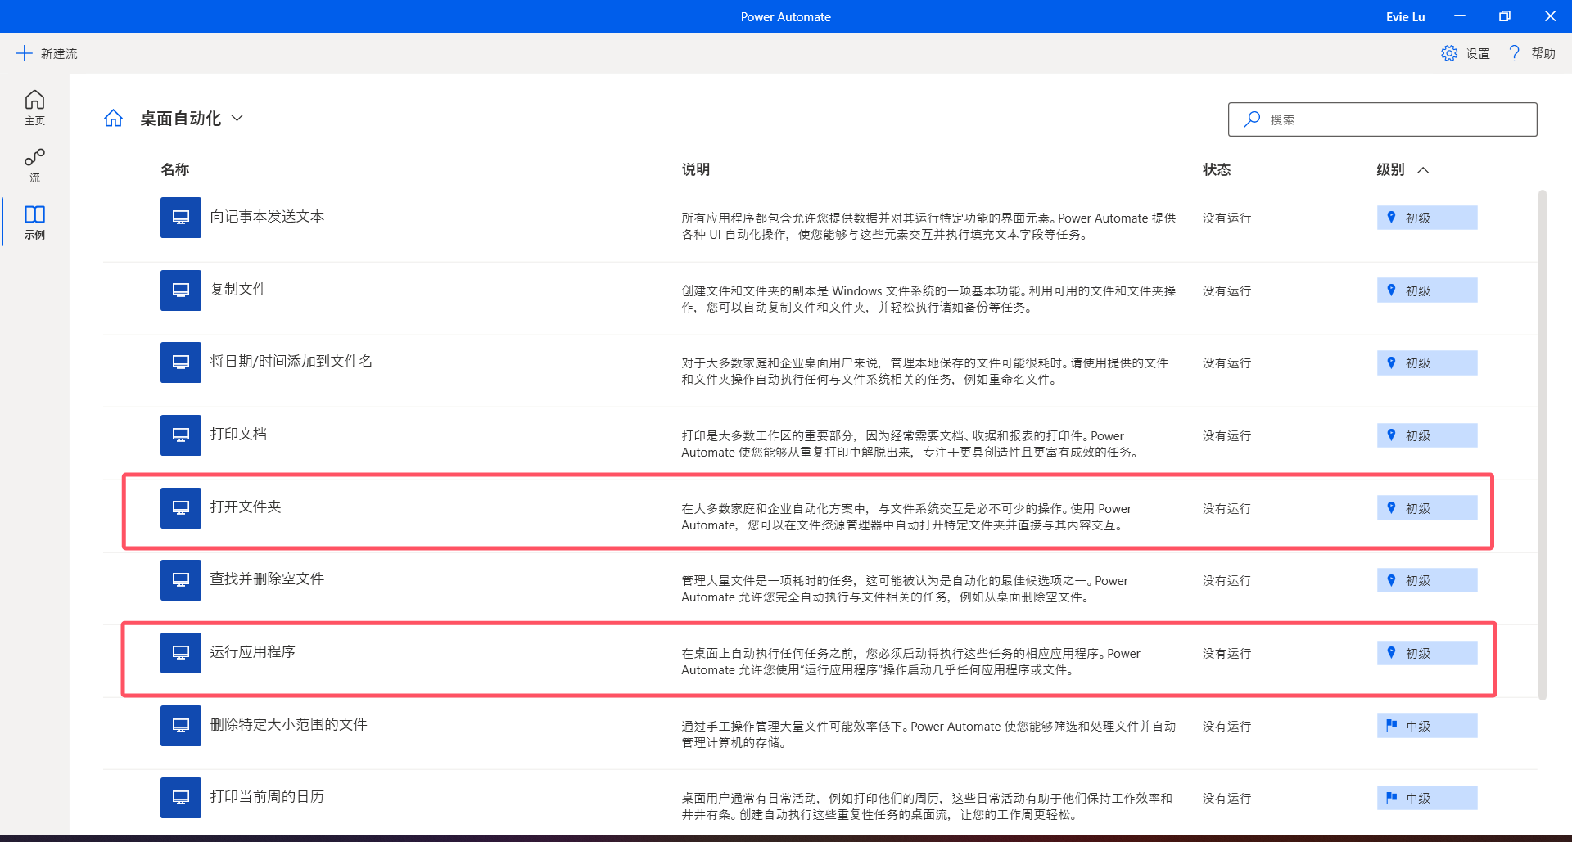Screen dimensions: 1572x842
Task: Select the 打开文件夹 example
Action: point(246,507)
